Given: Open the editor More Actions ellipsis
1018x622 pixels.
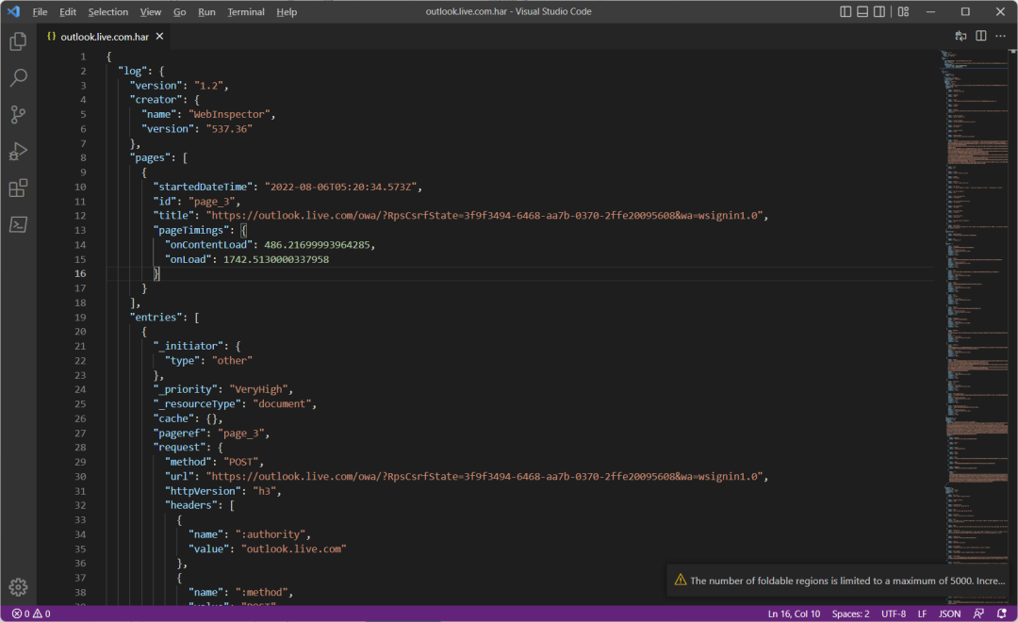Looking at the screenshot, I should click(1000, 37).
